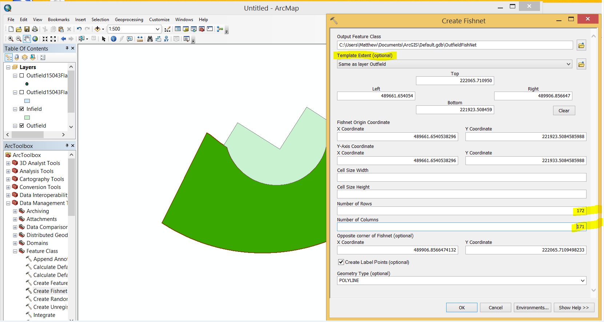Check the Outfield15043Fla layer with point symbol

(x=22, y=76)
